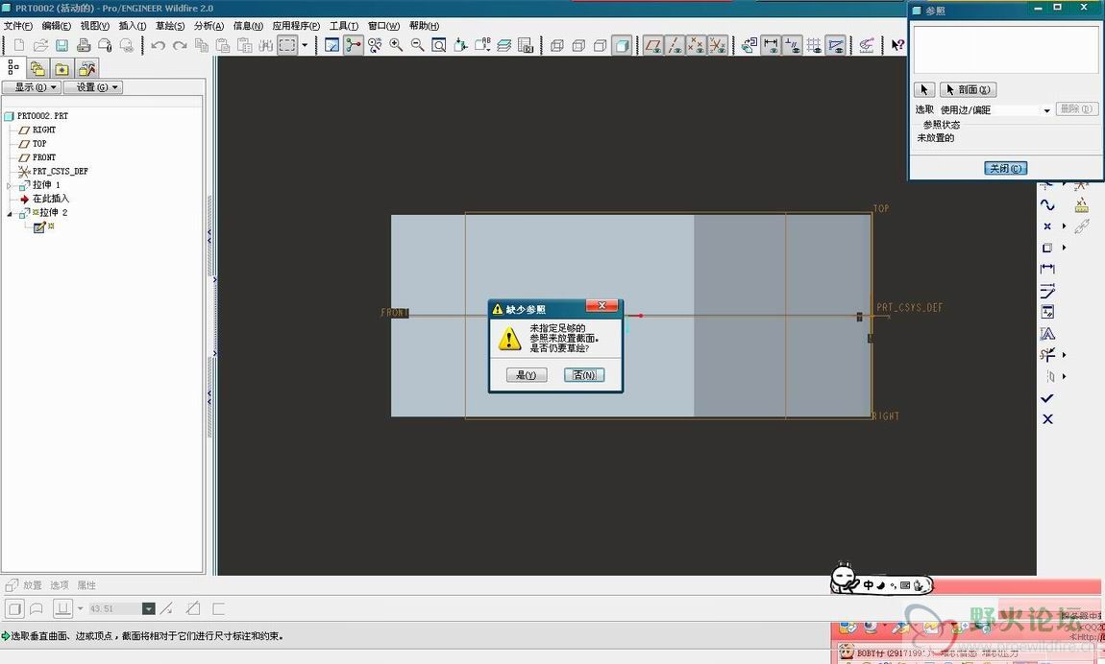Open an existing file from toolbar
The image size is (1105, 664).
[41, 45]
